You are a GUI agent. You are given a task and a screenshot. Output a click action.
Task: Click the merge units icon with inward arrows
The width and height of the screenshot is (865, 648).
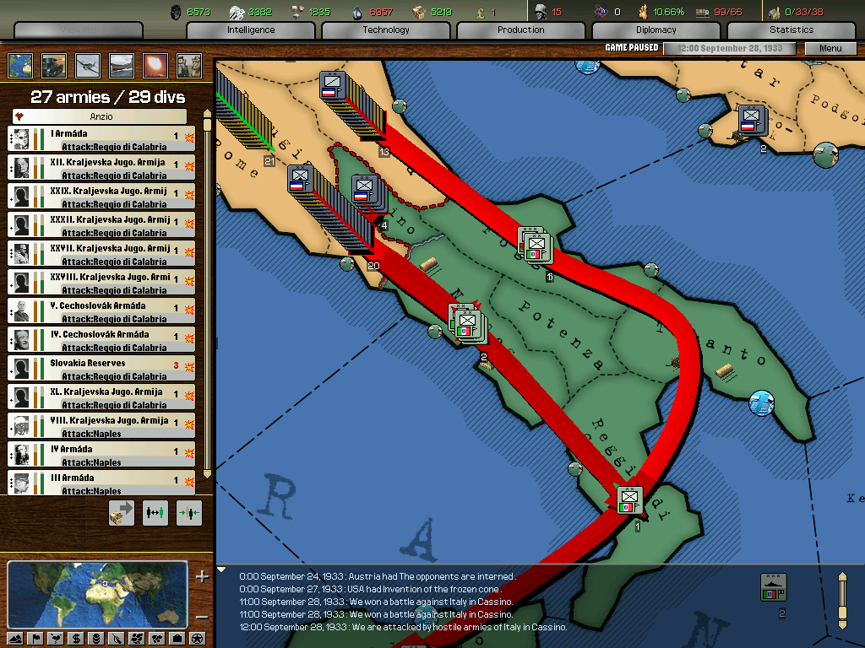[x=189, y=513]
